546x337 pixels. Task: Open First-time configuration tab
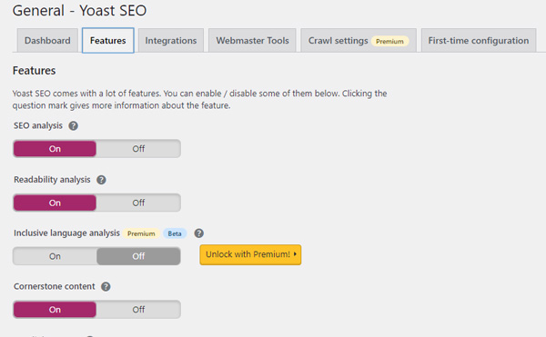coord(479,41)
